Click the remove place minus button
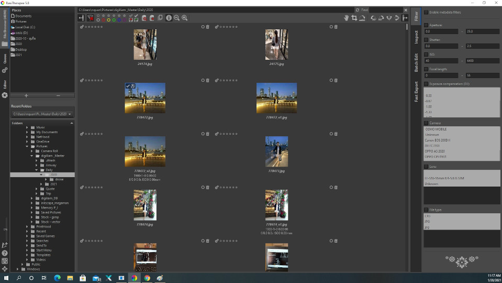This screenshot has width=502, height=283. click(x=58, y=96)
